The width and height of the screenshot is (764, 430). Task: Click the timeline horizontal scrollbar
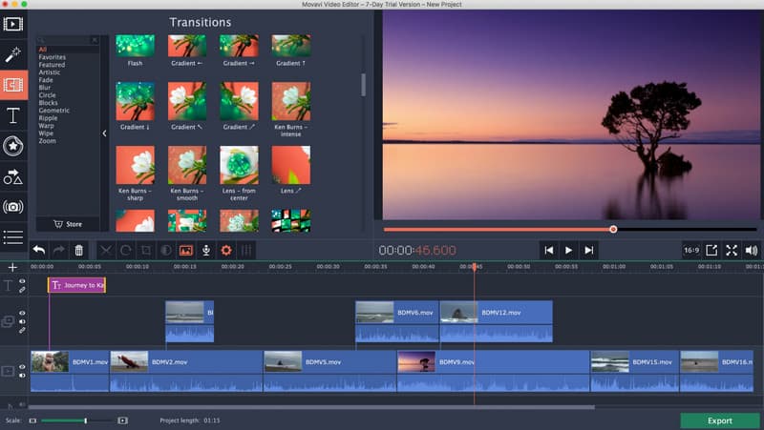[x=312, y=407]
